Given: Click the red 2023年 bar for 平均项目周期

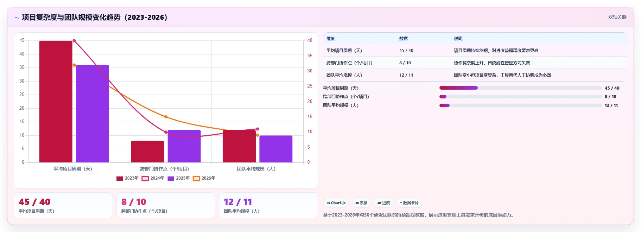Looking at the screenshot, I should [x=56, y=102].
